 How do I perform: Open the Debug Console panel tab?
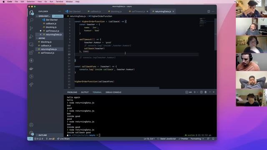tap(113, 92)
